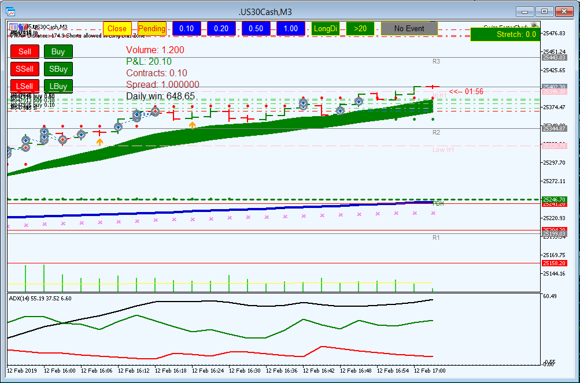580x383 pixels.
Task: Click the orange up arrow near 16:24
Action: coord(192,125)
